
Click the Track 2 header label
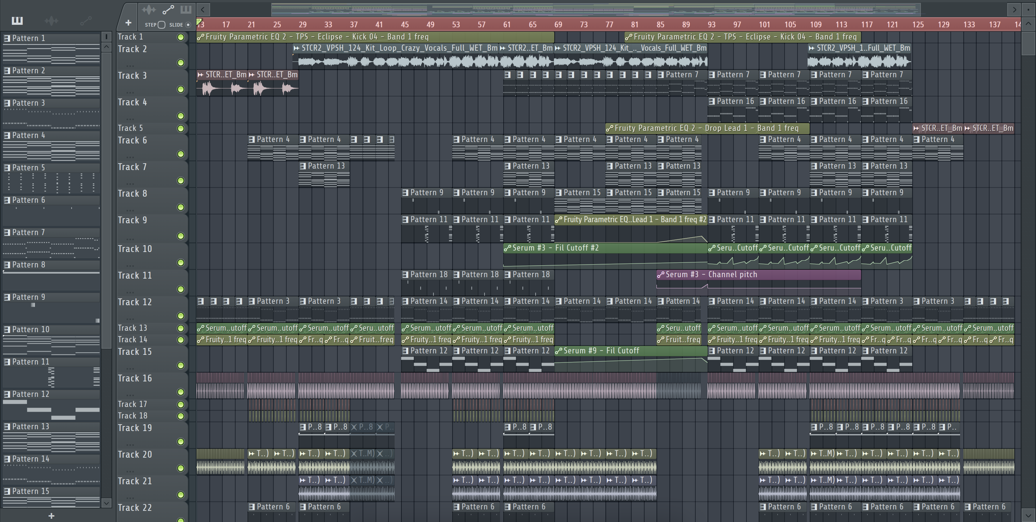pos(132,49)
